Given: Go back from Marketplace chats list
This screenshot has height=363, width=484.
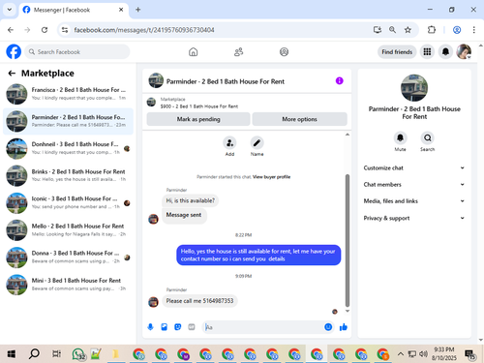Looking at the screenshot, I should 12,74.
